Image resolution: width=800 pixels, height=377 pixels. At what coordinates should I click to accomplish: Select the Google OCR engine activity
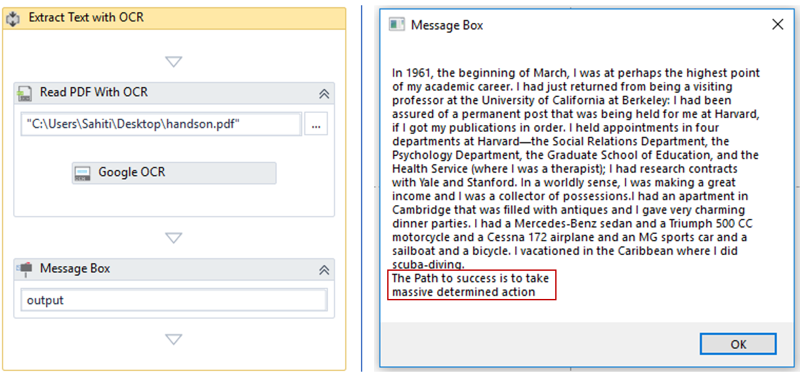pyautogui.click(x=174, y=173)
